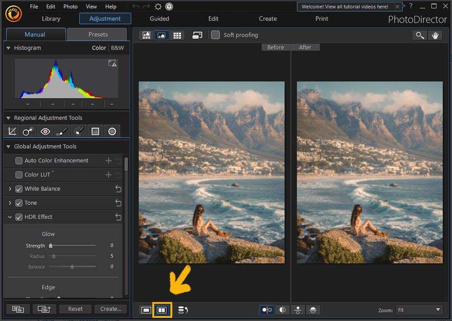Select the Red Eye Removal tool
Image resolution: width=452 pixels, height=321 pixels.
(x=45, y=131)
